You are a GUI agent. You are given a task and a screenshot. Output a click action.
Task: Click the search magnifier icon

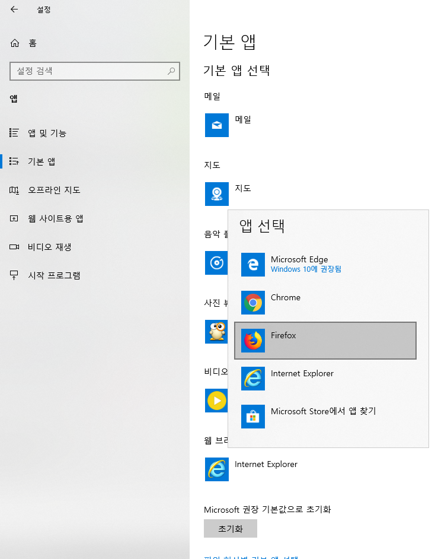171,71
